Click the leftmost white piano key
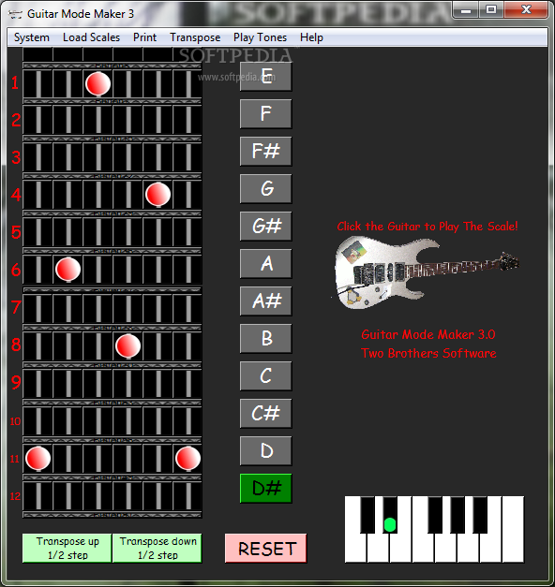The height and width of the screenshot is (587, 555). click(x=355, y=547)
